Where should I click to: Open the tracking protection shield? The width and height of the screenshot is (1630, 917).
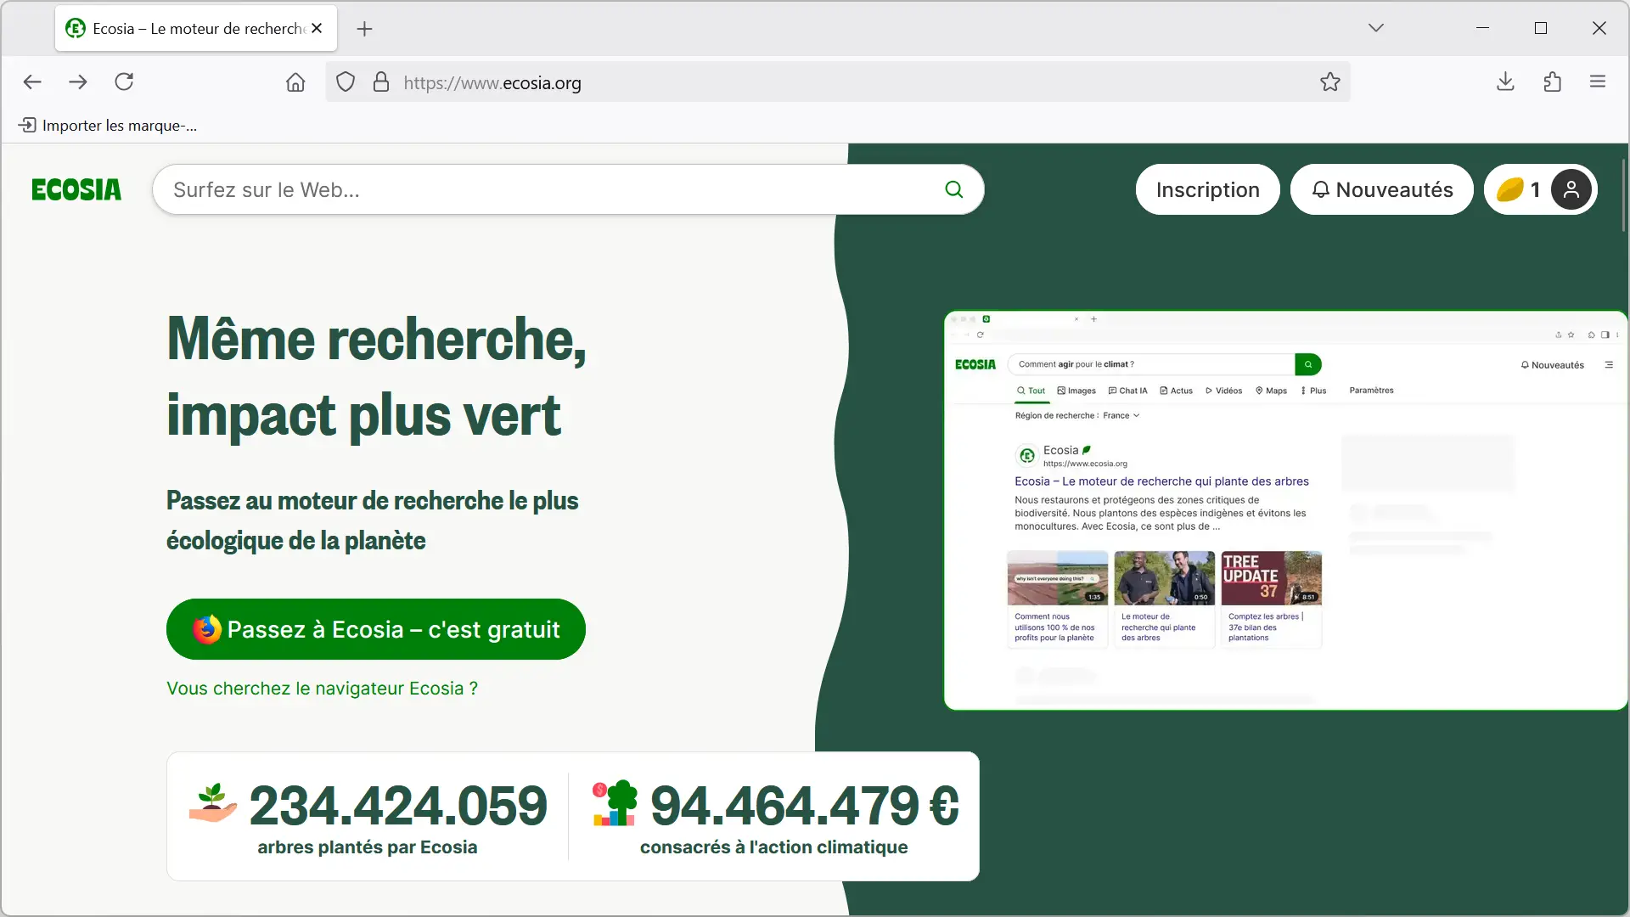(x=346, y=82)
